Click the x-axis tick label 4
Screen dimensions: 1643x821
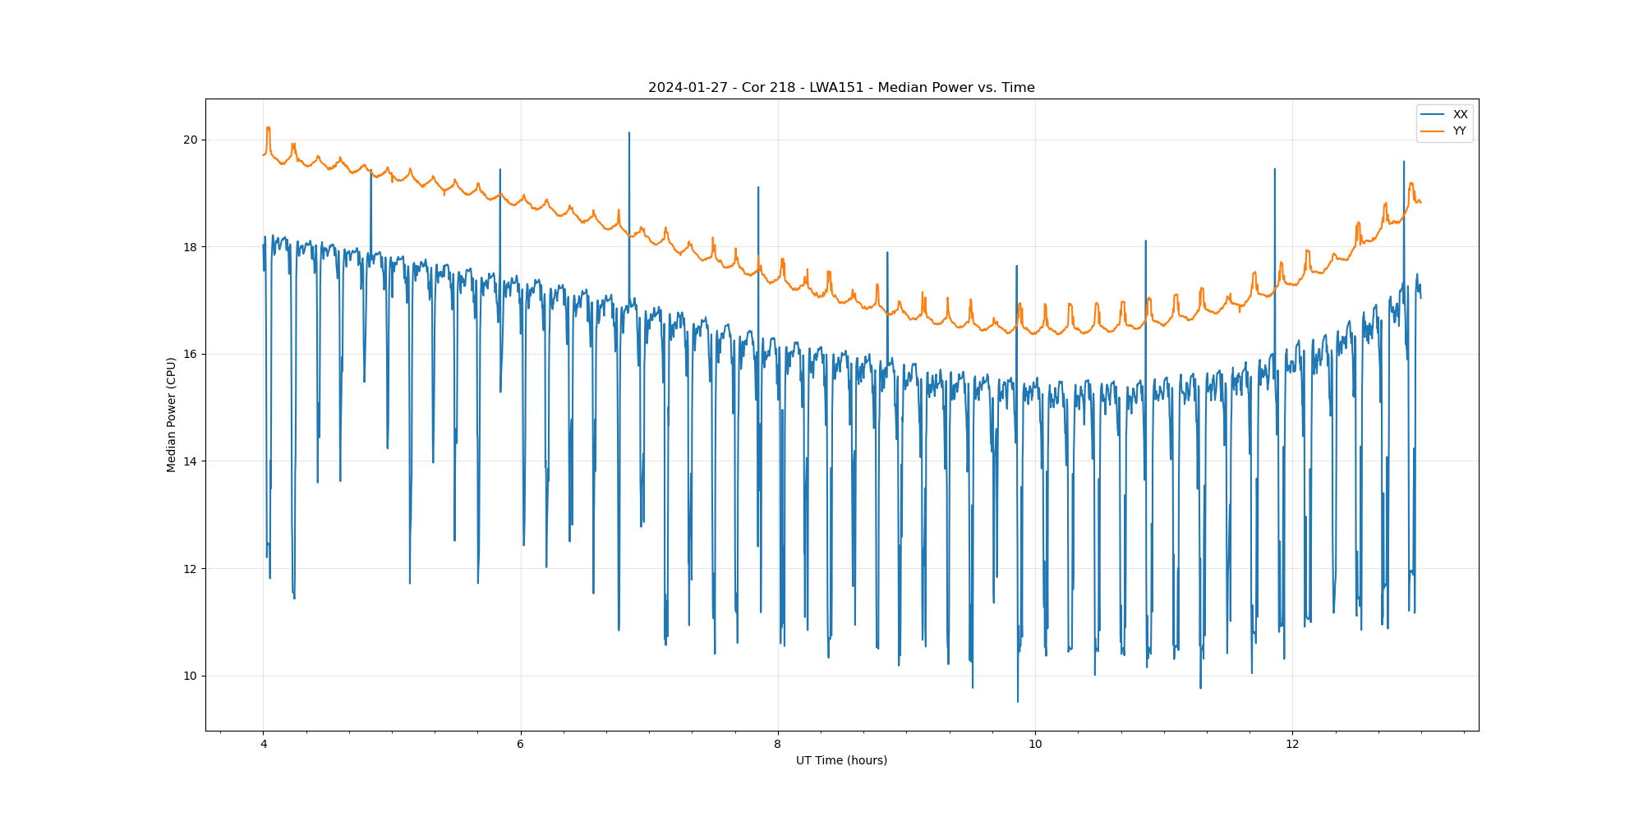click(x=264, y=745)
